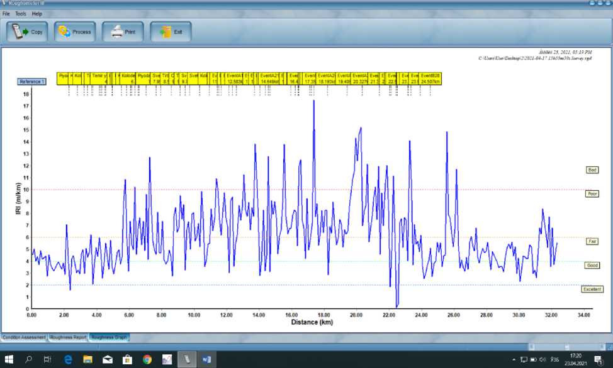Click the Bad threshold label
Screen dimensions: 613x368
592,170
